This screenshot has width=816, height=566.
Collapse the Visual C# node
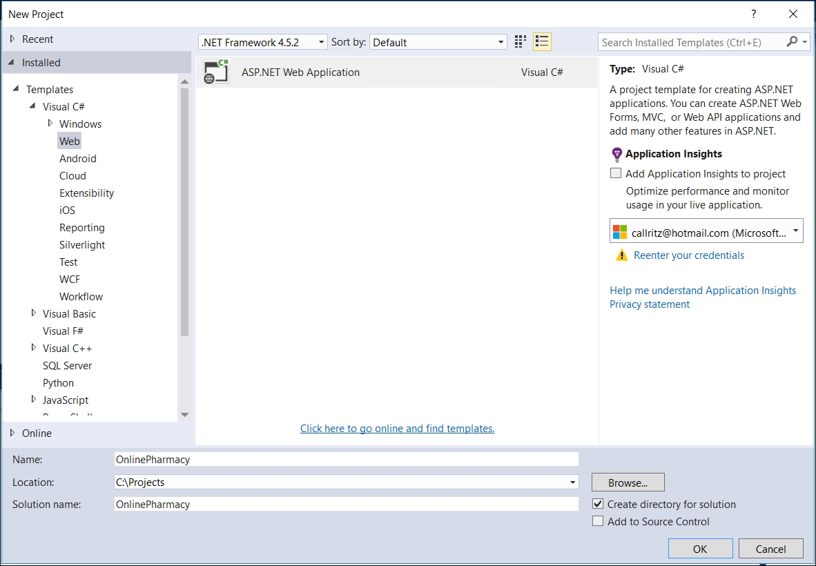32,106
